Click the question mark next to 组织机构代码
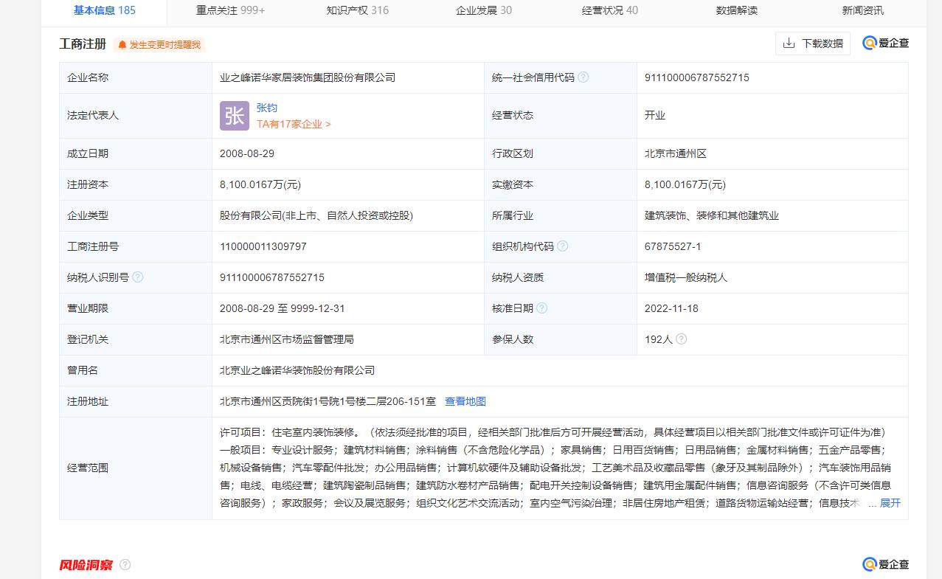 562,246
